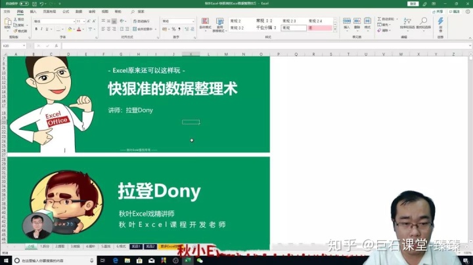Select the pink 差 (Bad) cell style
Viewport: 473px width, 265px height.
pos(320,28)
